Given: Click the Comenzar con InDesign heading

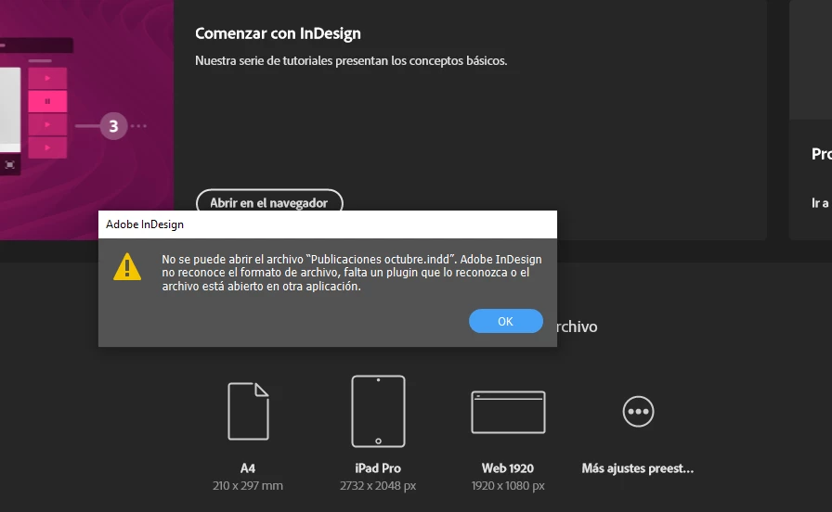Looking at the screenshot, I should coord(278,33).
